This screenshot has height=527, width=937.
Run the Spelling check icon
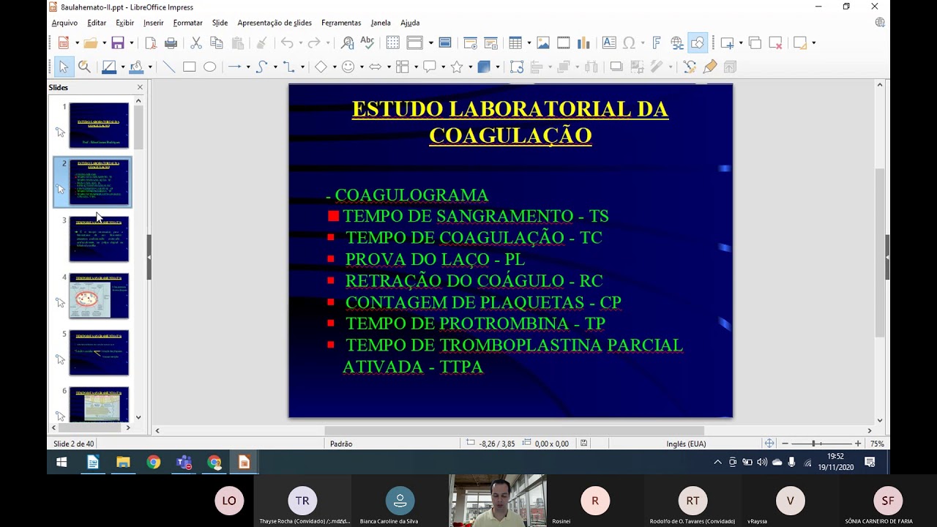pos(367,43)
